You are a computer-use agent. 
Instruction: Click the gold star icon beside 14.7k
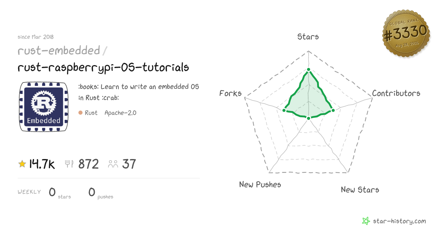coord(22,164)
